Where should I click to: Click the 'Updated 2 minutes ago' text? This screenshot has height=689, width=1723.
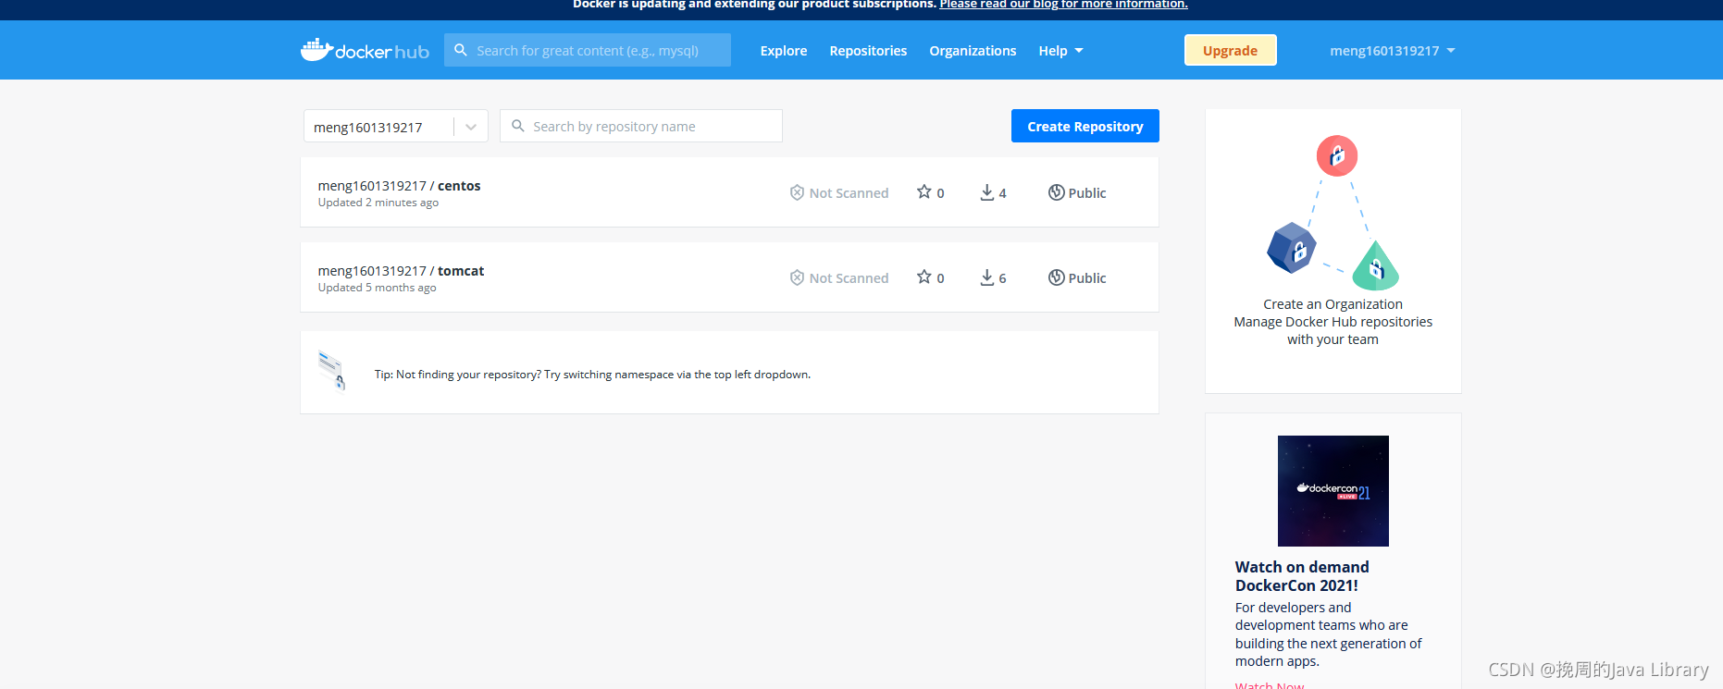[378, 203]
